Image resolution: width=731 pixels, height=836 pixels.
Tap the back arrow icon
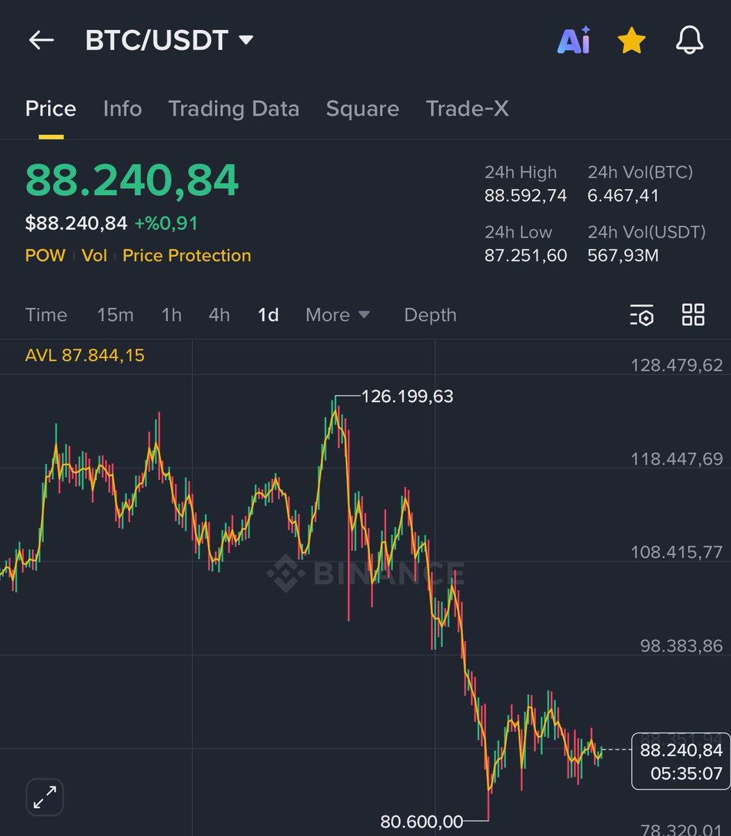point(41,40)
